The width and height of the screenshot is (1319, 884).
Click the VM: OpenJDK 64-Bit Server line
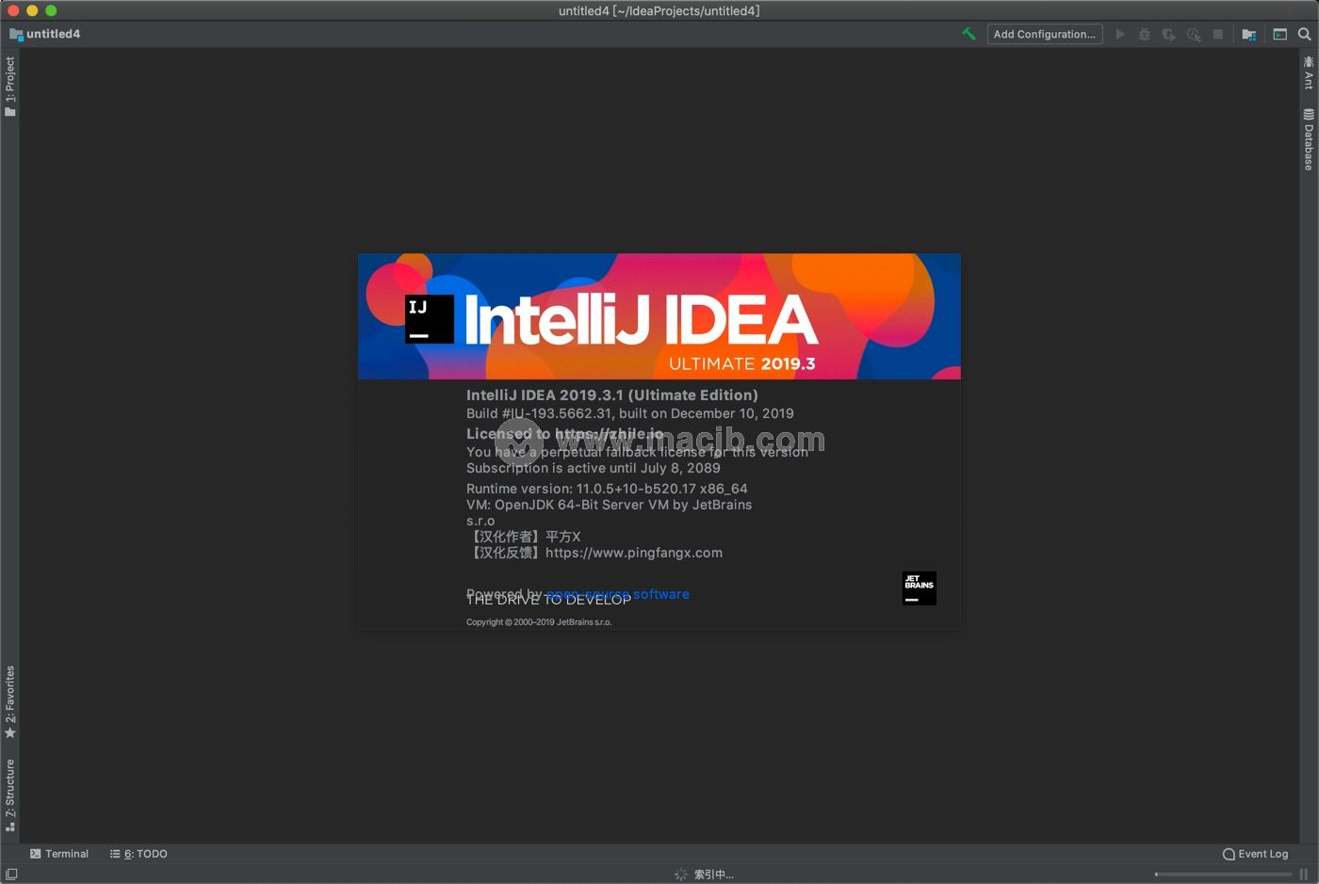[609, 505]
